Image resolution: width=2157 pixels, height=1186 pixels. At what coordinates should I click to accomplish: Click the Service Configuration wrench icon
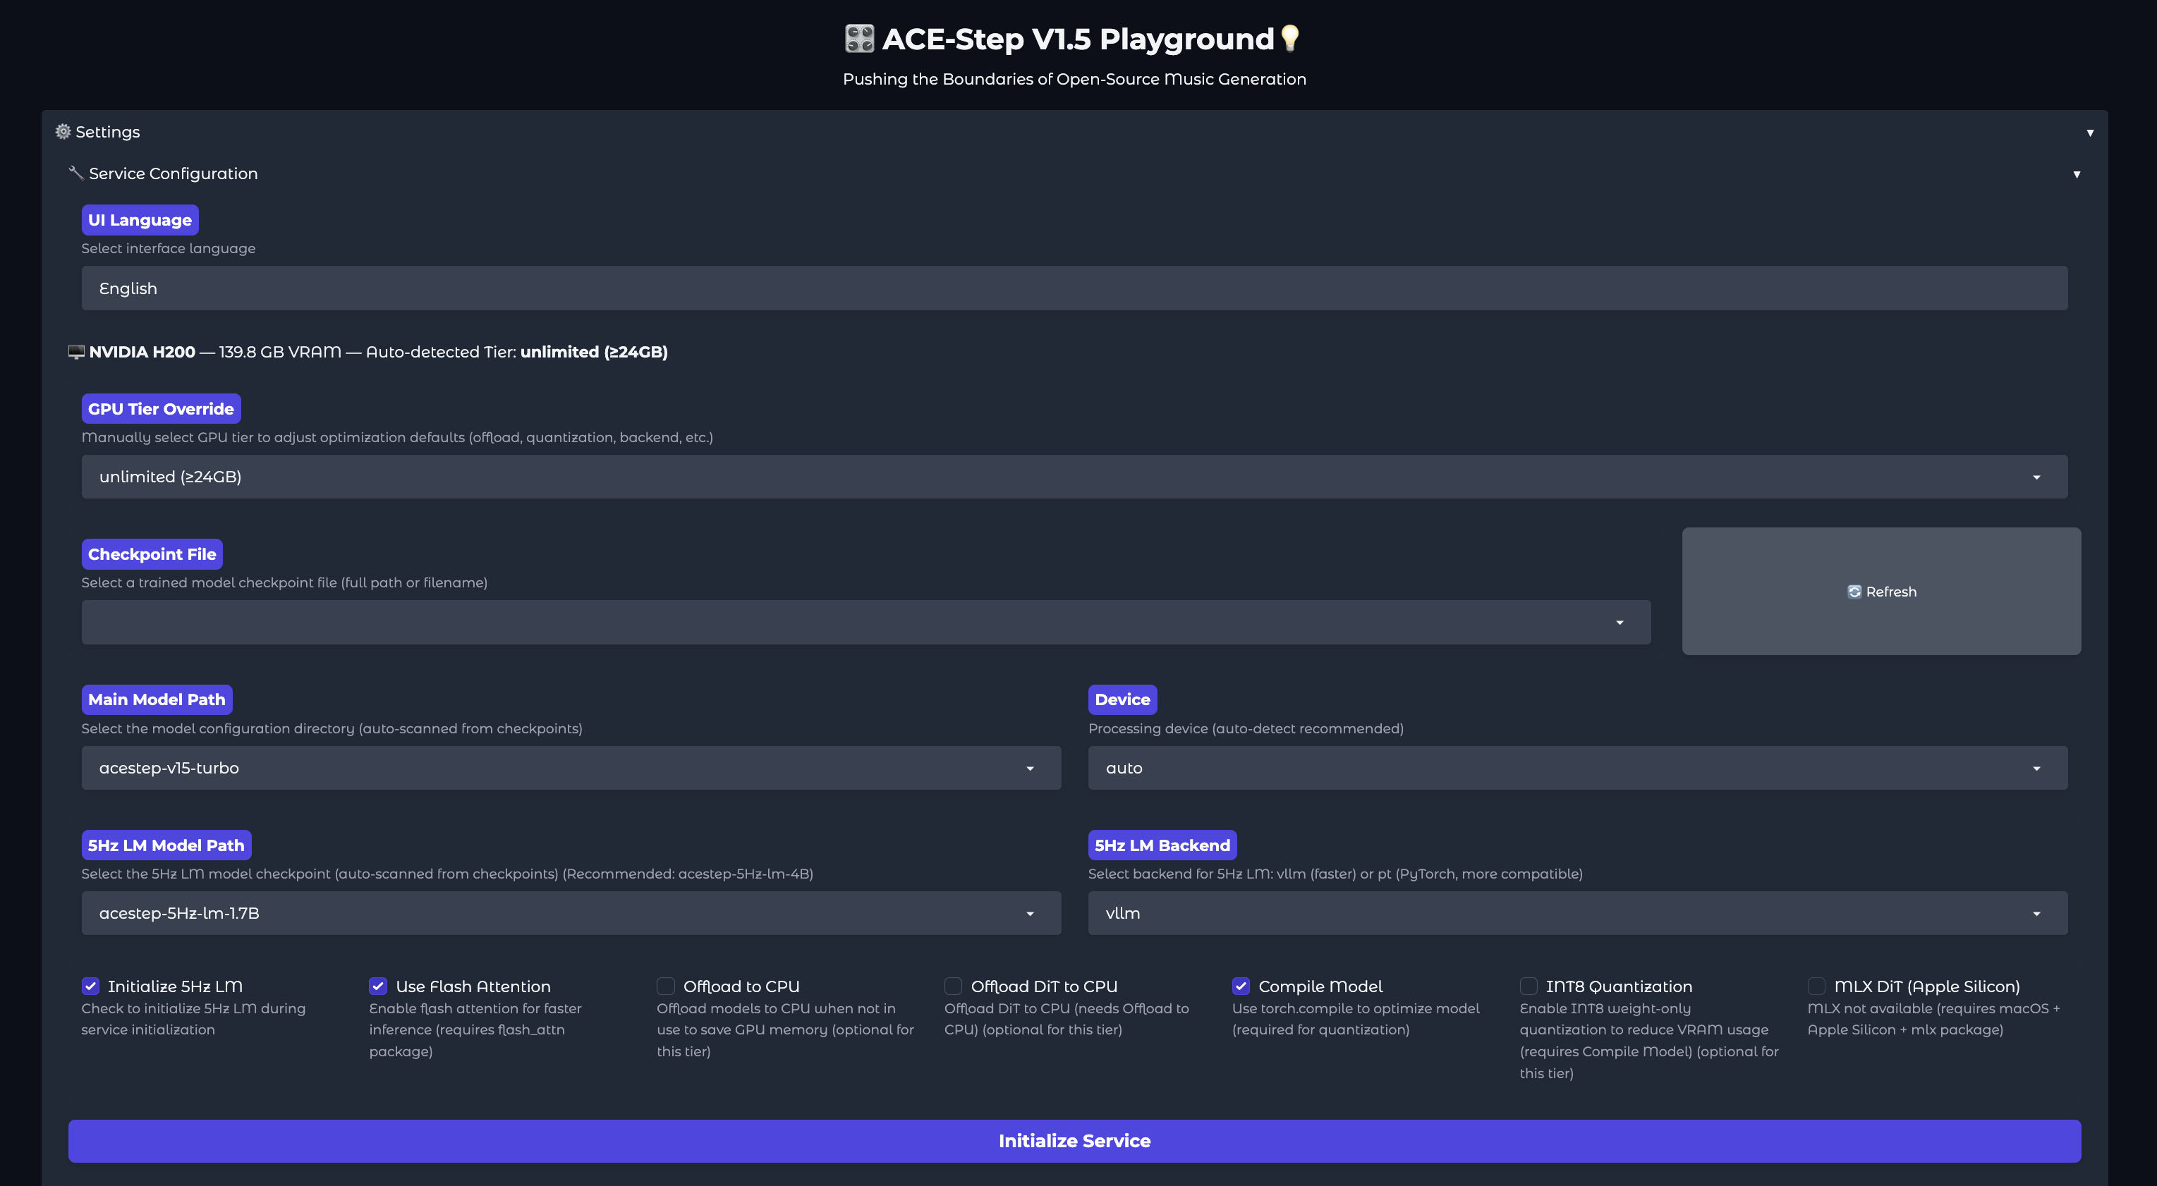75,173
